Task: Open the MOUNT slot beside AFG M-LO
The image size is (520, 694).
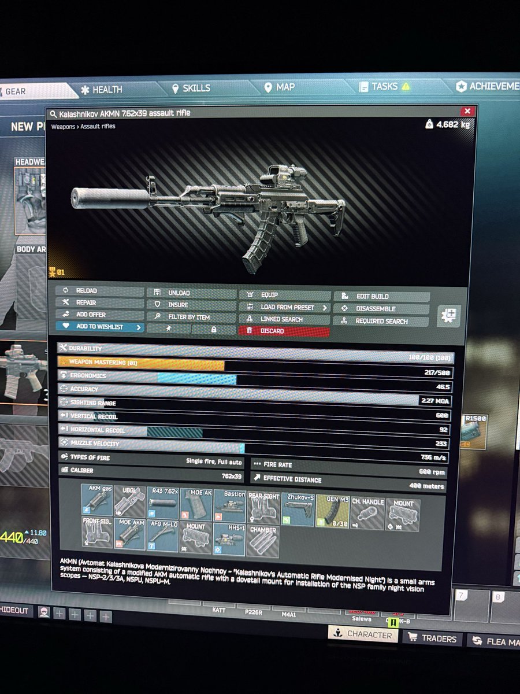Action: tap(196, 538)
